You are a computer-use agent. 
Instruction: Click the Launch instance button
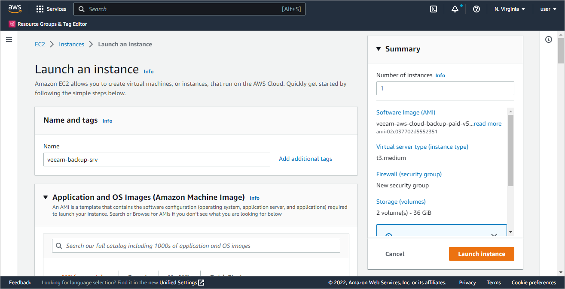pyautogui.click(x=481, y=253)
